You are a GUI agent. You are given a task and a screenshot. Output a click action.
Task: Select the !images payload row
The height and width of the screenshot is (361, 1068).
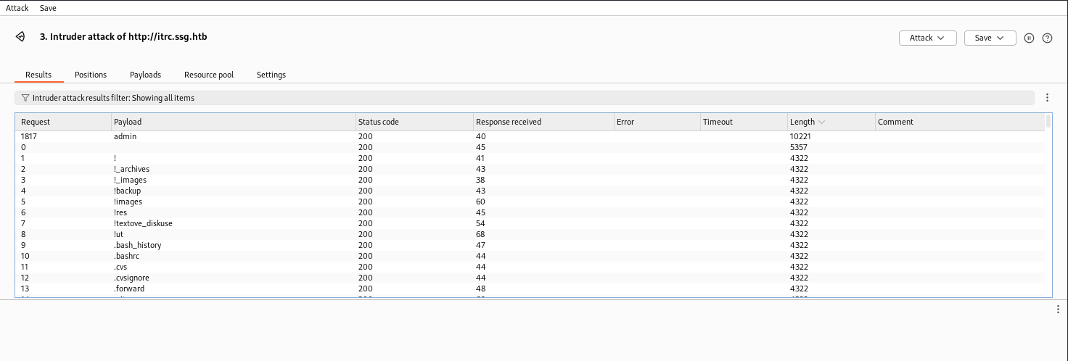(530, 202)
